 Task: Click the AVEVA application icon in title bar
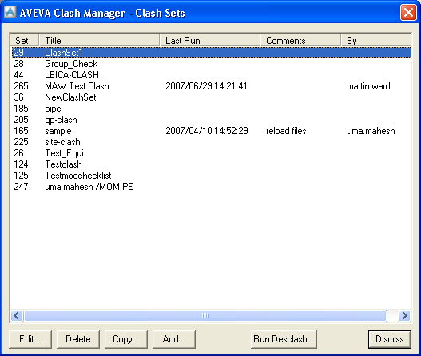[10, 12]
